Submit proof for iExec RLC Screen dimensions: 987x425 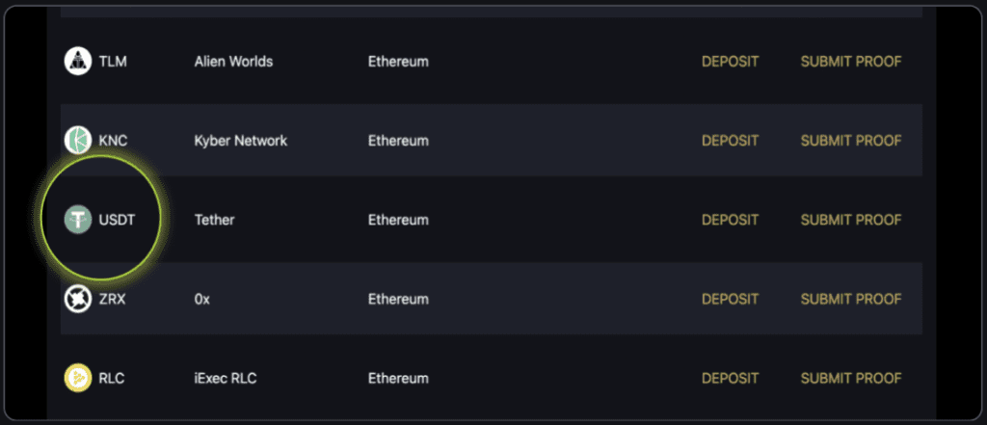pyautogui.click(x=851, y=379)
